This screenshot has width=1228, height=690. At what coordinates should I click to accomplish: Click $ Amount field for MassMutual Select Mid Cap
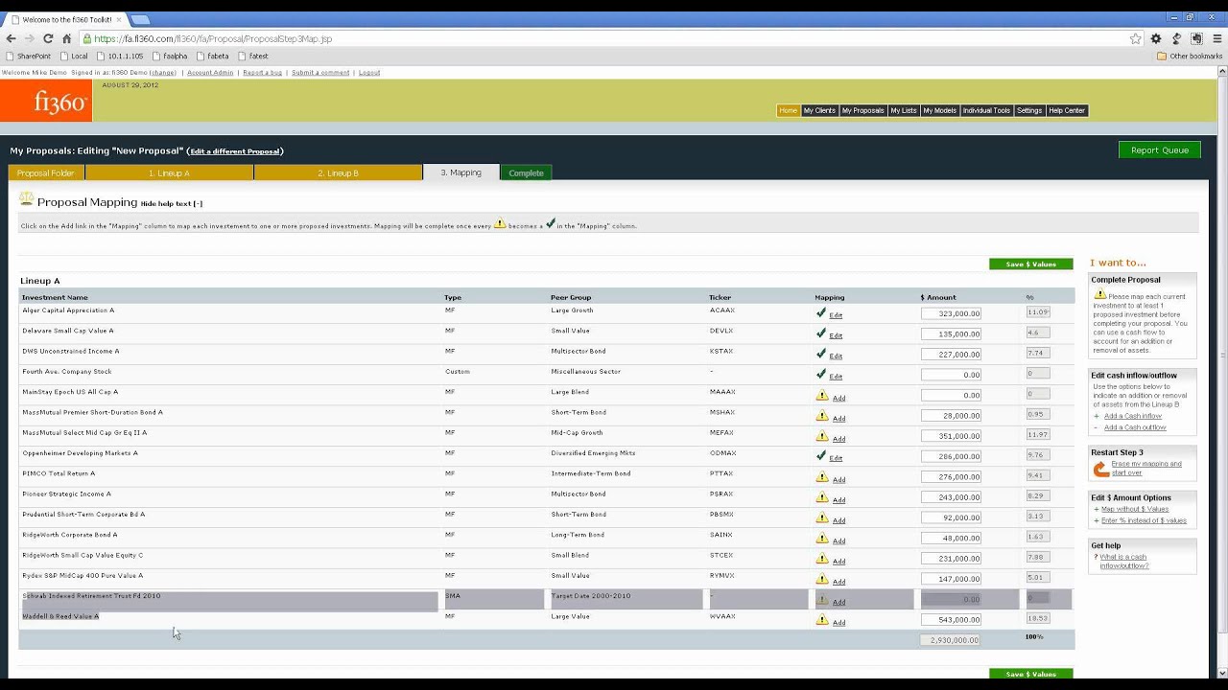(x=951, y=436)
